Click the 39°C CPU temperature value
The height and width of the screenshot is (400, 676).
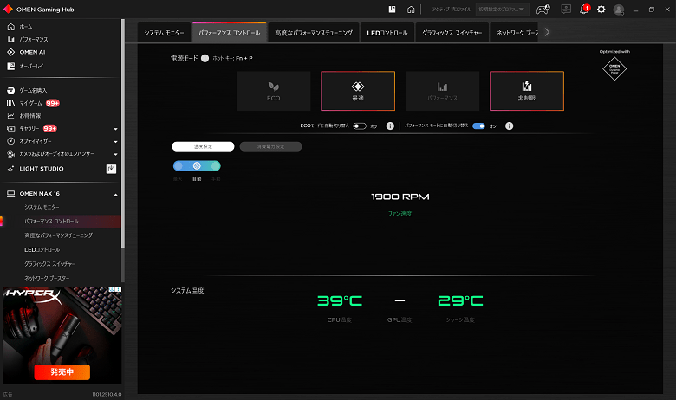(x=340, y=300)
